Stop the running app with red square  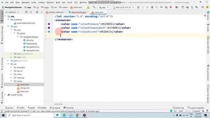tap(171, 7)
